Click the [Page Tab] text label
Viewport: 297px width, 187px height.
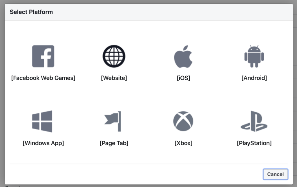click(x=114, y=143)
